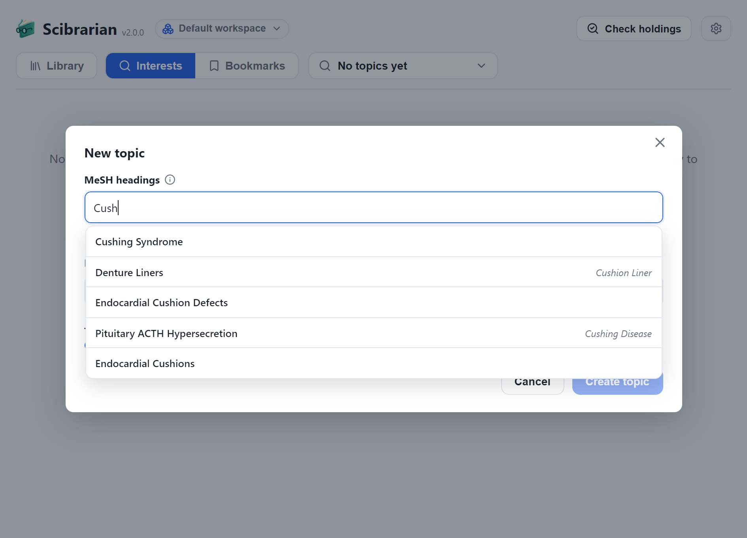Click the MeSH headings info icon
The height and width of the screenshot is (538, 747).
click(x=170, y=180)
